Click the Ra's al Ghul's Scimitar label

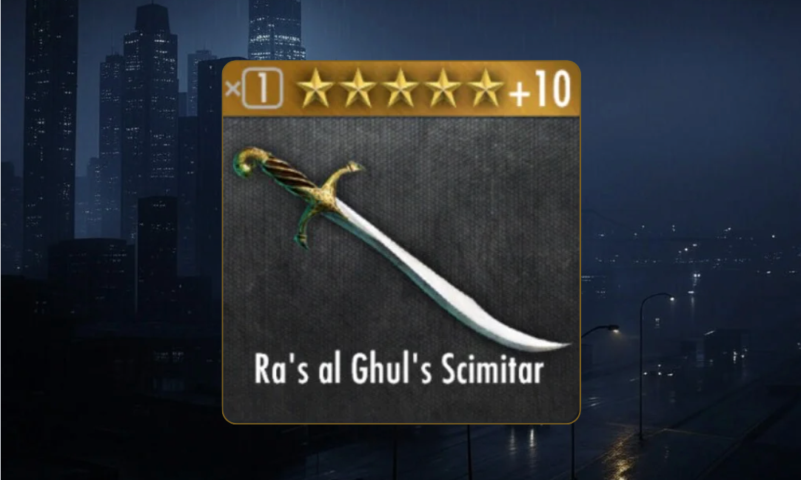click(x=399, y=369)
